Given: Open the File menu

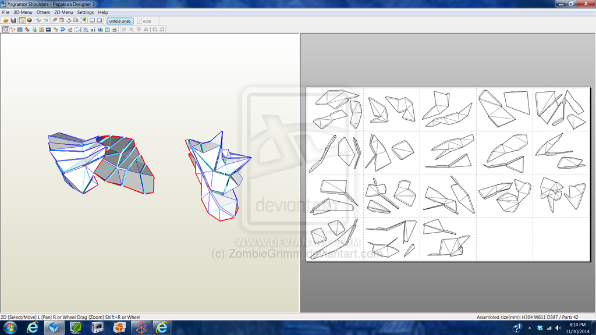Looking at the screenshot, I should (6, 12).
